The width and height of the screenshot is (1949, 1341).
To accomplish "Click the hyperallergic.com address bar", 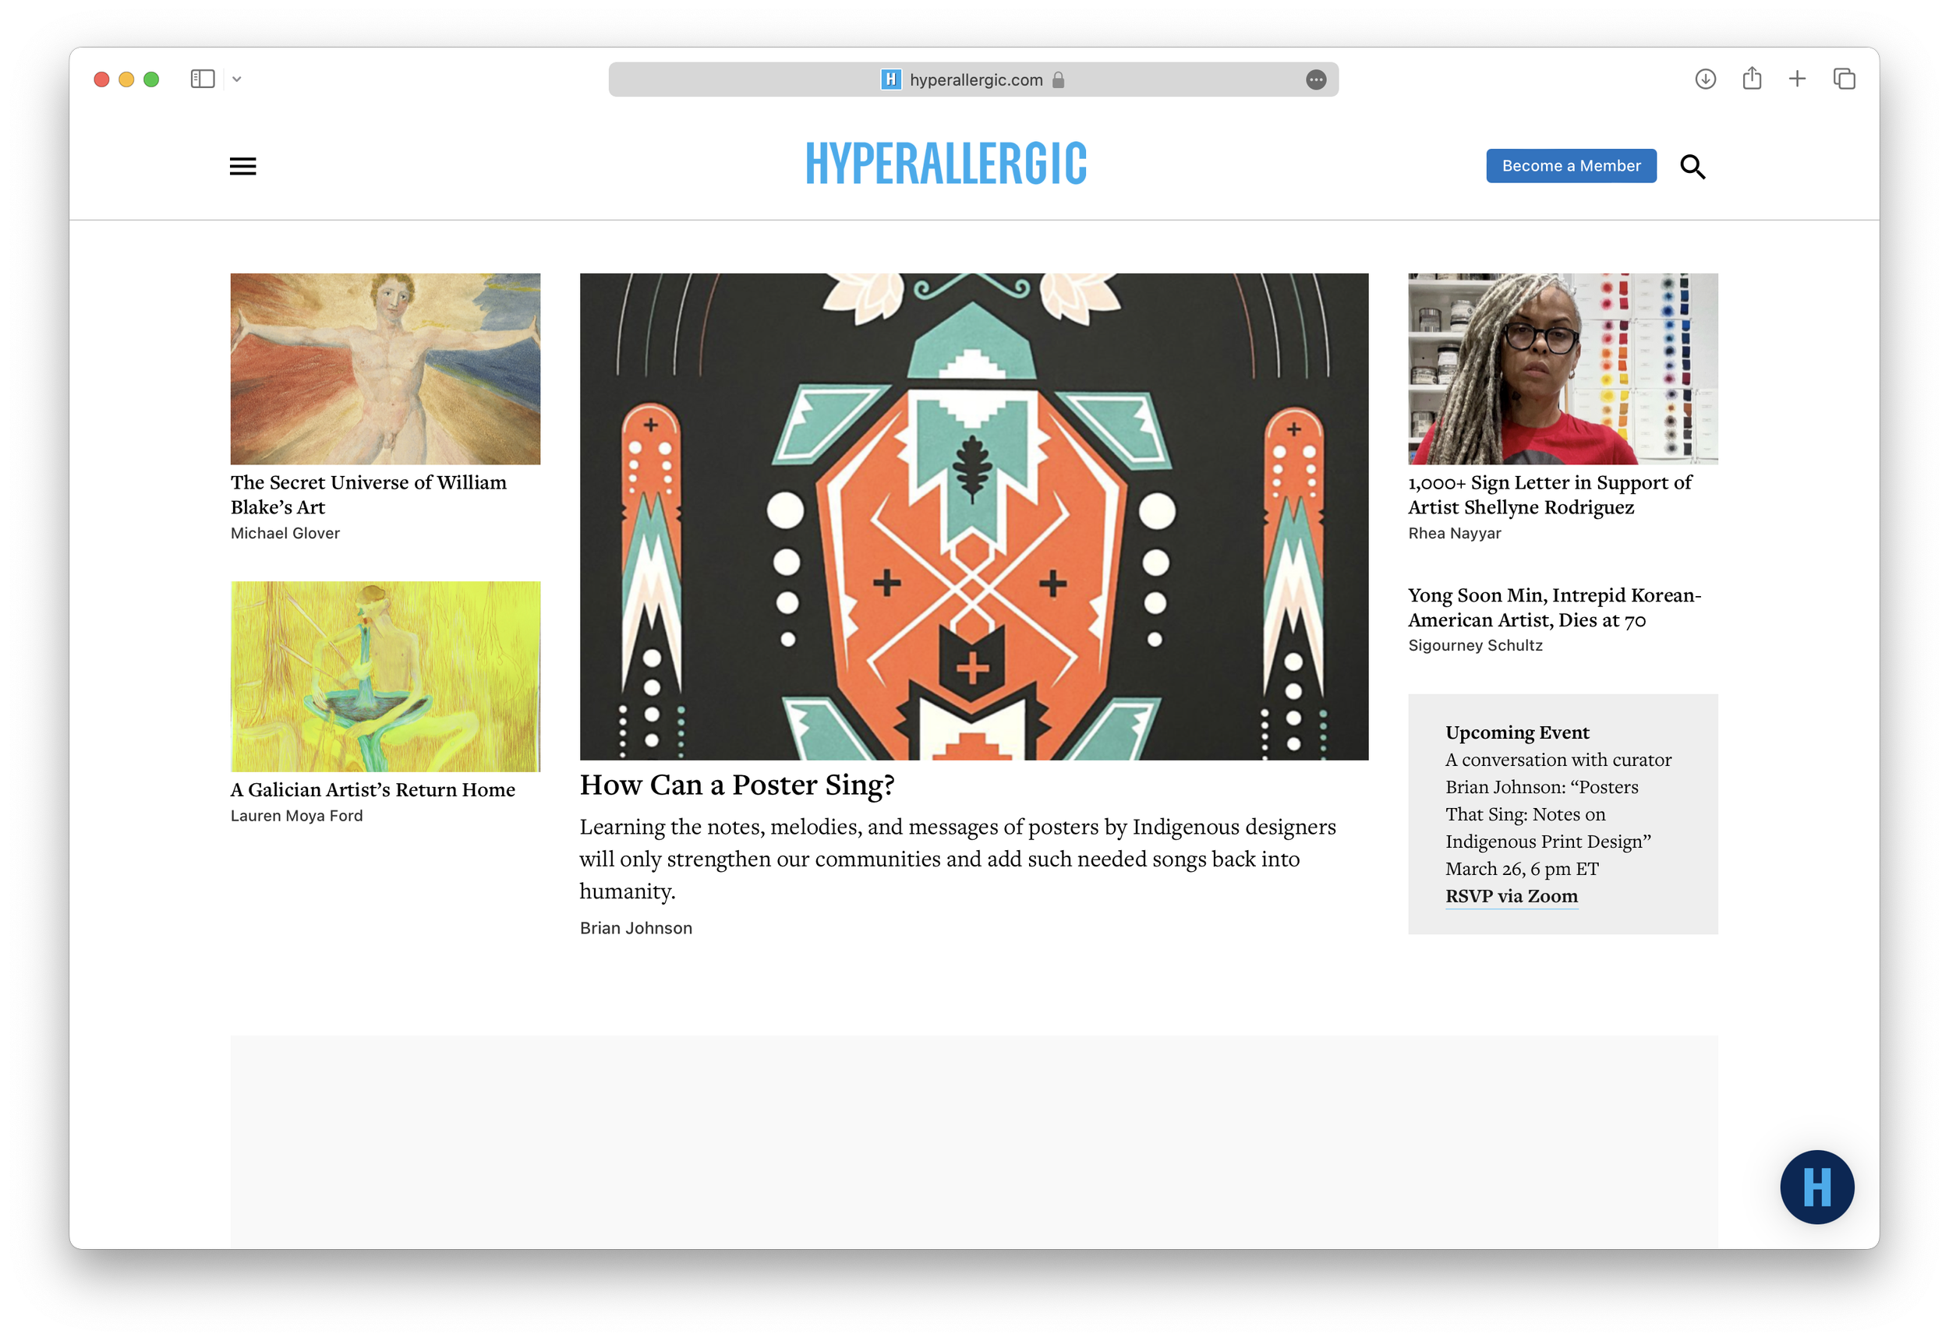I will (975, 79).
